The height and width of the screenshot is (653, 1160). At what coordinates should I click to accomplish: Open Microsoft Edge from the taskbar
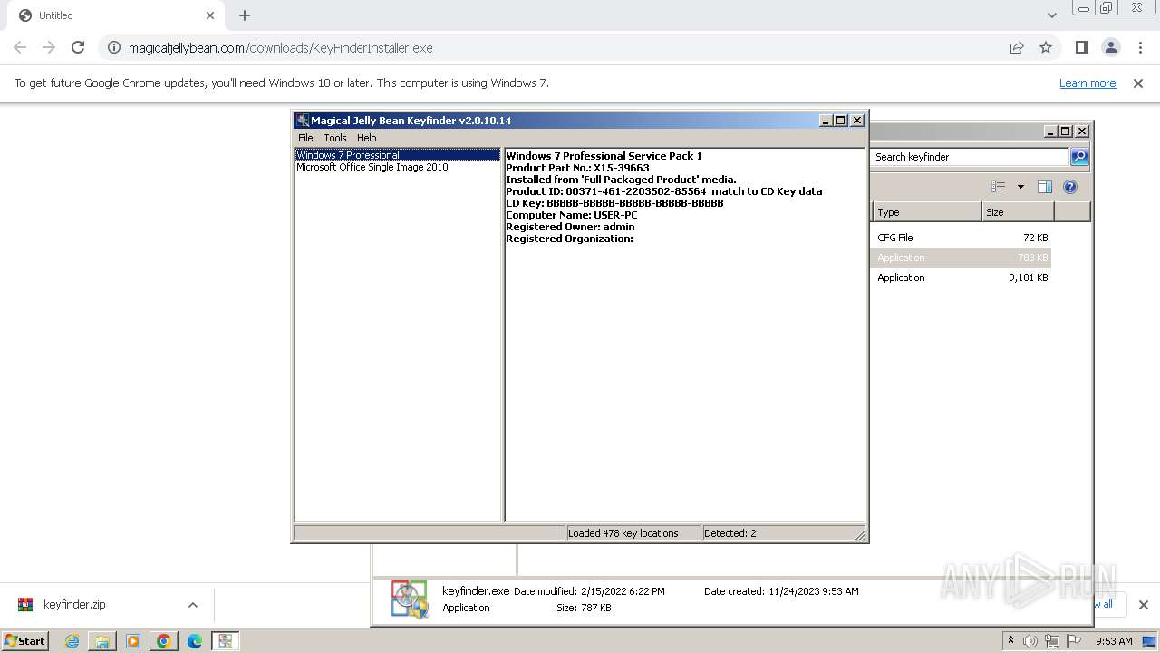tap(195, 641)
